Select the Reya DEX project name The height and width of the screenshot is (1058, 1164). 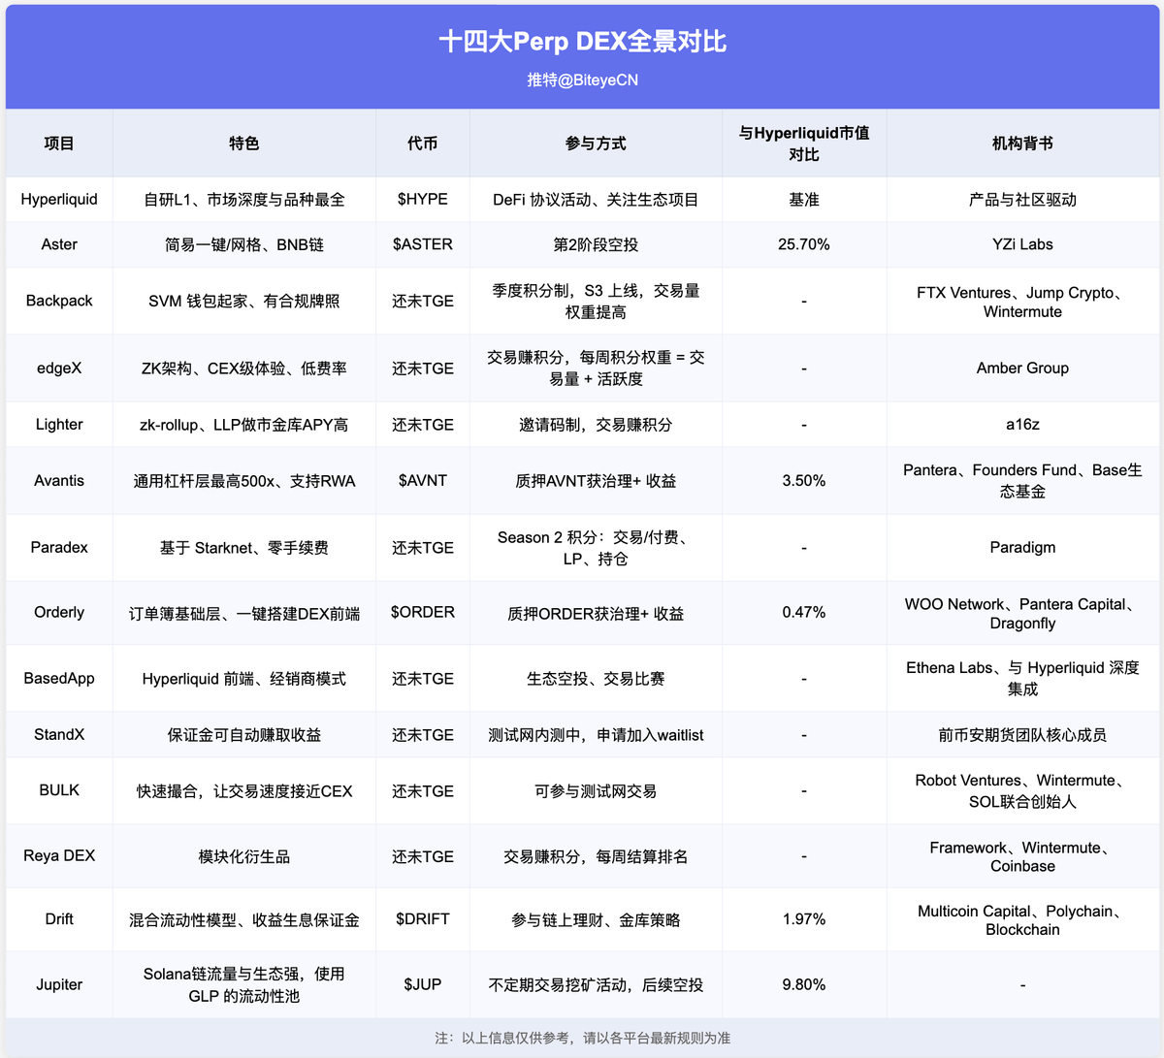click(59, 855)
